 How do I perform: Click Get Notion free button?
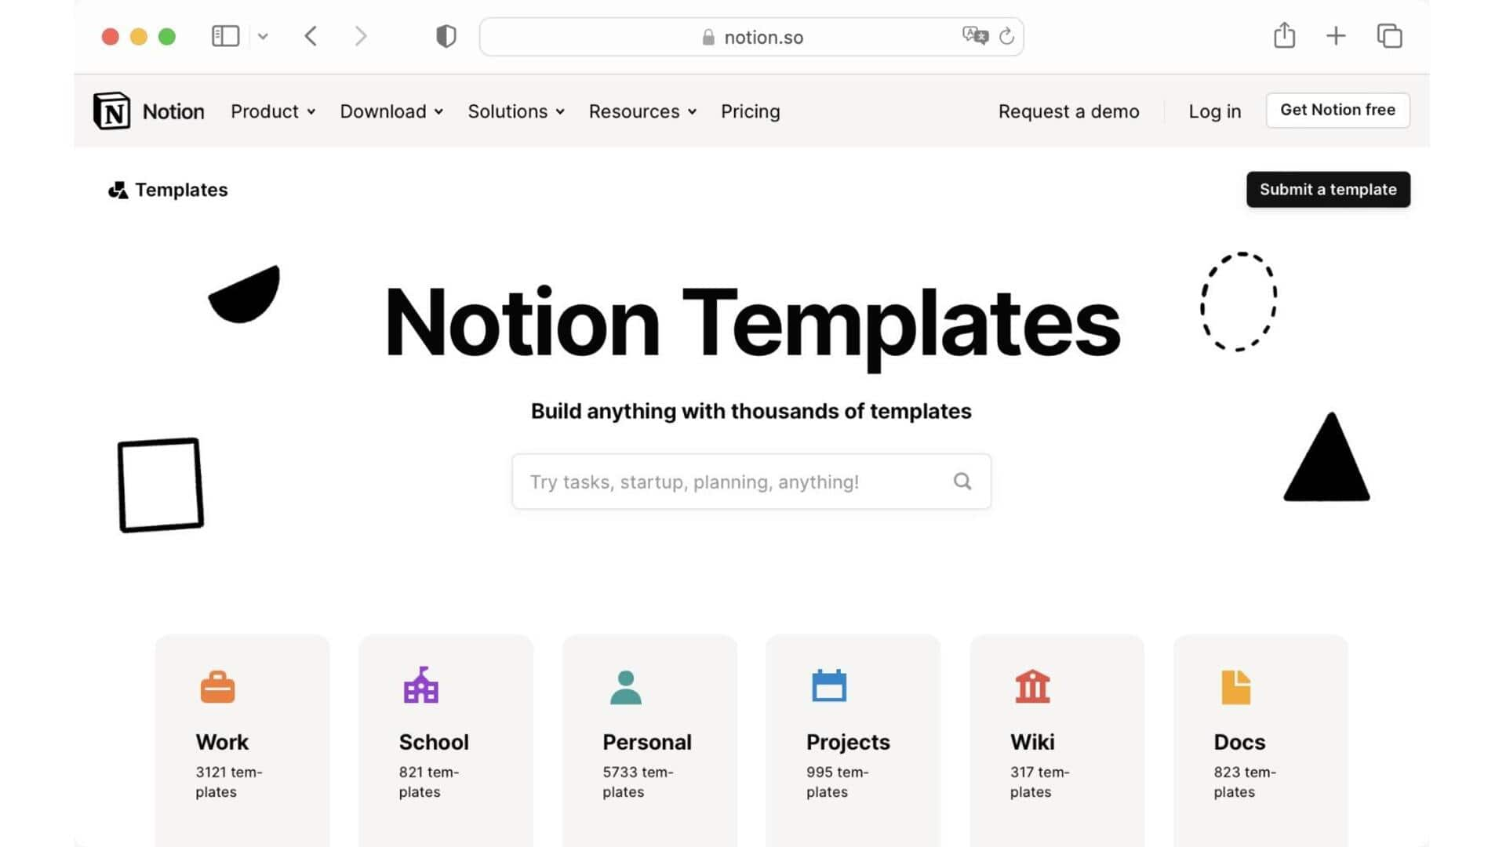pos(1337,110)
